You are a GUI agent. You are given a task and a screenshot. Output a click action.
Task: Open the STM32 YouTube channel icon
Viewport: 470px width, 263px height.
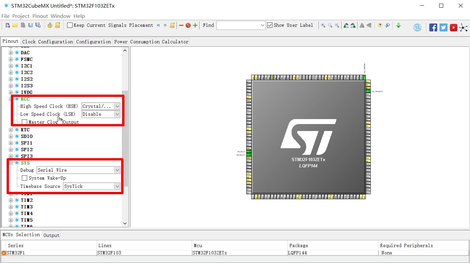tap(453, 27)
